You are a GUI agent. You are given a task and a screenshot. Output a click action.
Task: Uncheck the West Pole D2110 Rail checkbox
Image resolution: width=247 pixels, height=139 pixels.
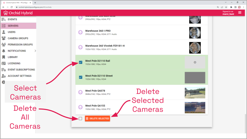pos(80,62)
